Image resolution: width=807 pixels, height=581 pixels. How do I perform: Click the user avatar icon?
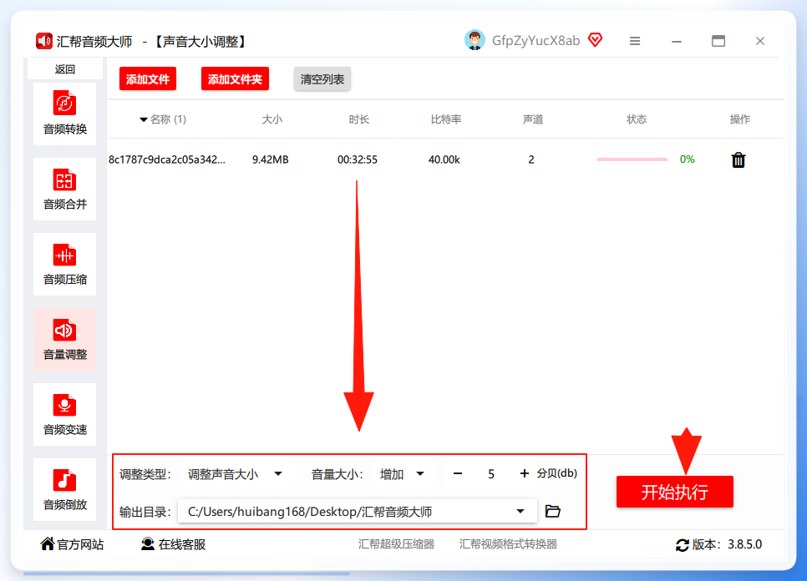(x=475, y=40)
